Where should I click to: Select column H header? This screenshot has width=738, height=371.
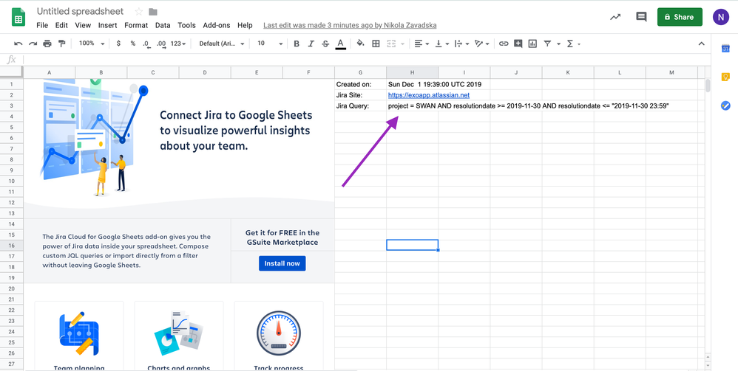point(413,72)
